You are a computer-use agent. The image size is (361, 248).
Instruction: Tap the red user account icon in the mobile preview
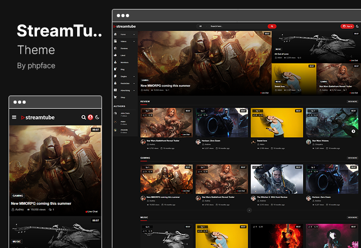90,117
